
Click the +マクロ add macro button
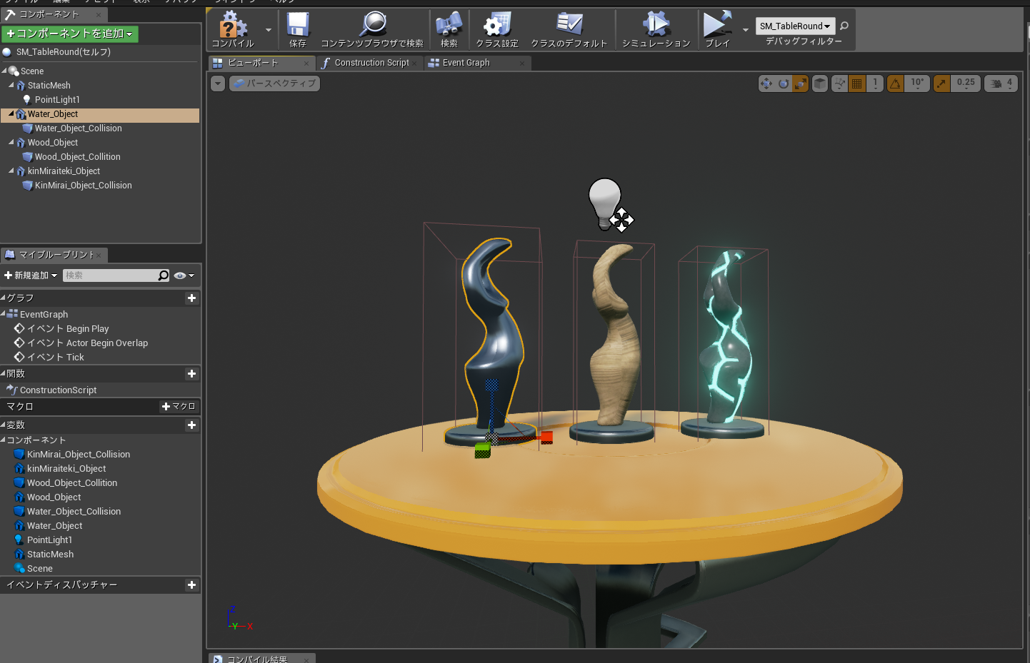179,407
